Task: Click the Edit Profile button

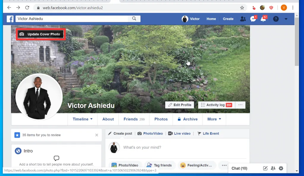Action: coord(179,105)
